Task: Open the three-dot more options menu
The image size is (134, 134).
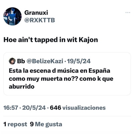Action: [x=128, y=12]
